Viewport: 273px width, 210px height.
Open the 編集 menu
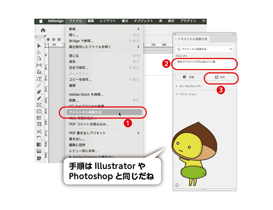(x=91, y=21)
